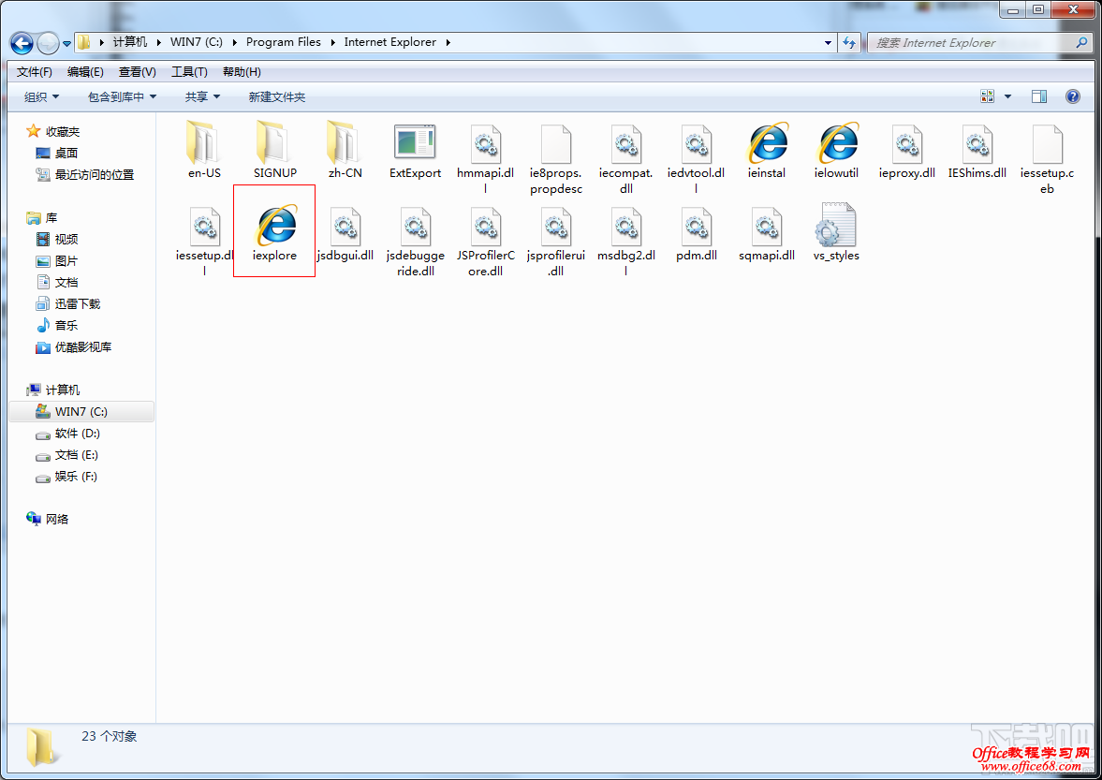Click the back navigation arrow
This screenshot has height=780, width=1102.
point(22,43)
